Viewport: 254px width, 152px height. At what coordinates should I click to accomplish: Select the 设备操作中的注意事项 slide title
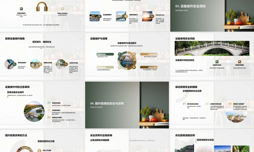[17, 87]
